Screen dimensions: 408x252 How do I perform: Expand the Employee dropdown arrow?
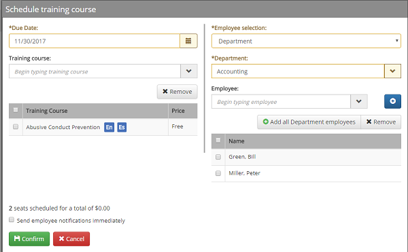(359, 101)
